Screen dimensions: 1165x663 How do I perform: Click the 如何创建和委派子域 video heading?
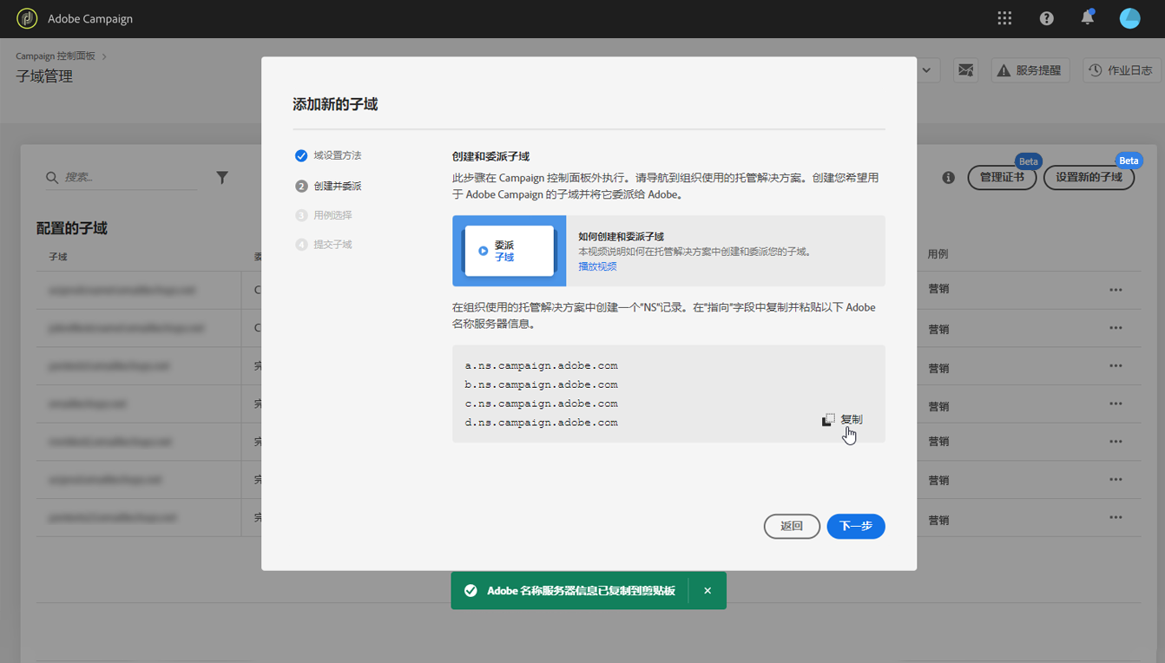(x=622, y=237)
